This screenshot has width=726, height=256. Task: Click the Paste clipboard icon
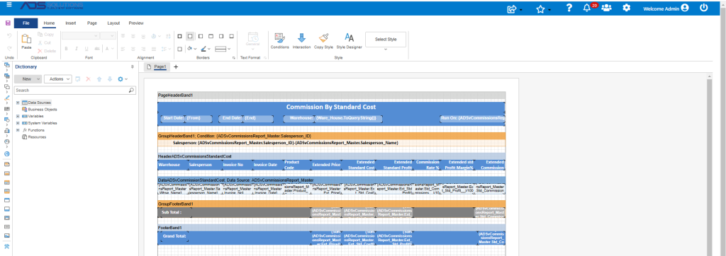[x=26, y=42]
